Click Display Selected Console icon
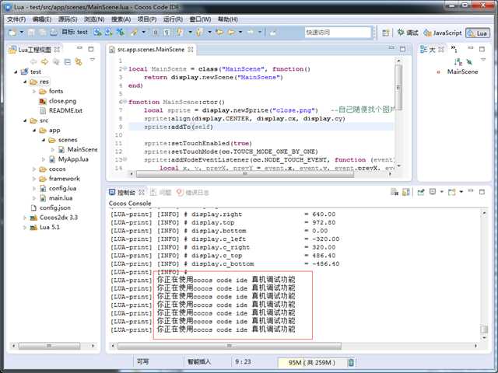498x373 pixels. (433, 192)
